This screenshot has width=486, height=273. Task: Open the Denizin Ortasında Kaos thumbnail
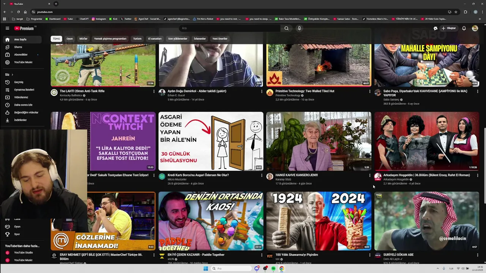point(211,221)
